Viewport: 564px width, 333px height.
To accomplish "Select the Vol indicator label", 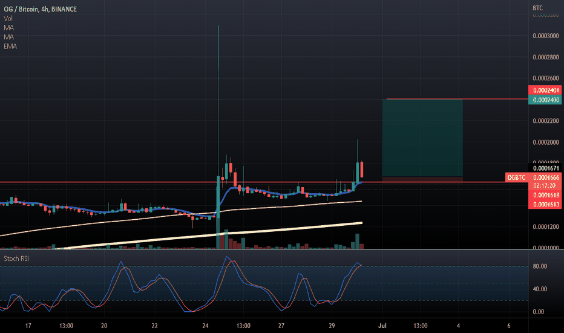I will coord(8,18).
